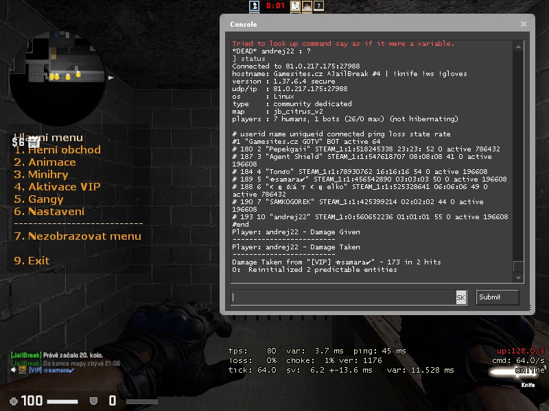Click the question mark player avatar
549x411 pixels.
pos(319,6)
